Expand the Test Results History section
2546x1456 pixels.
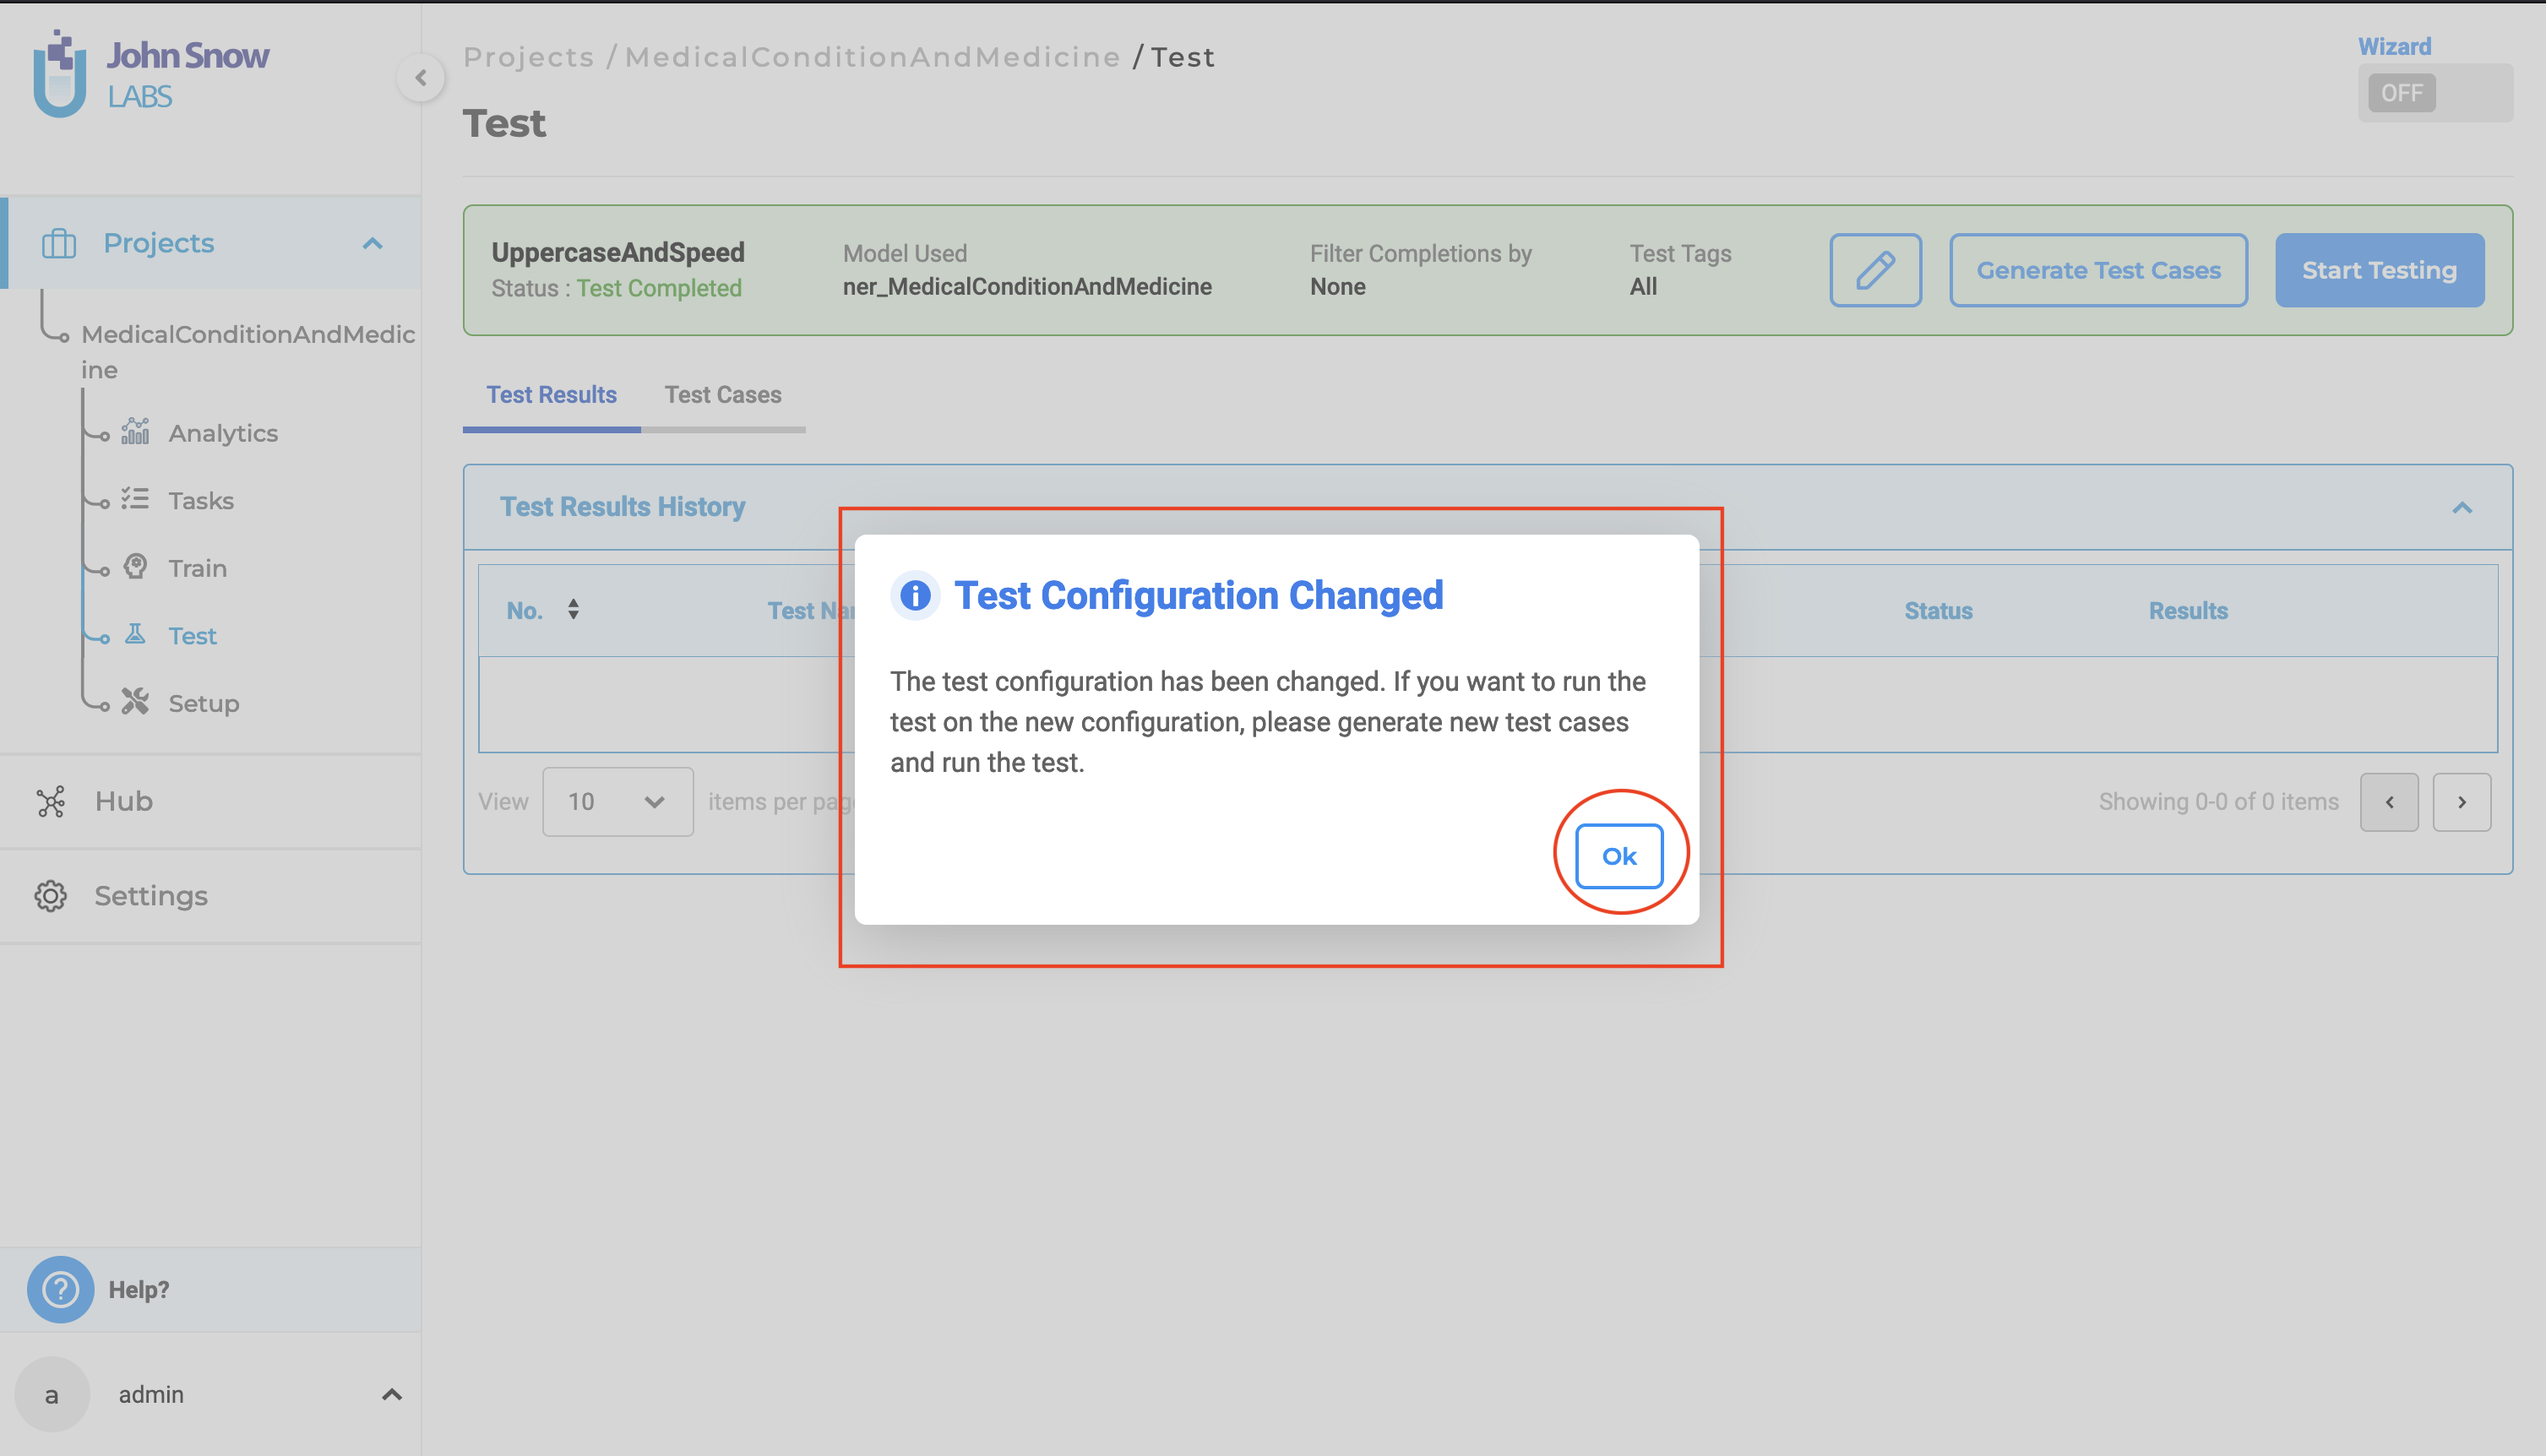click(x=2462, y=507)
